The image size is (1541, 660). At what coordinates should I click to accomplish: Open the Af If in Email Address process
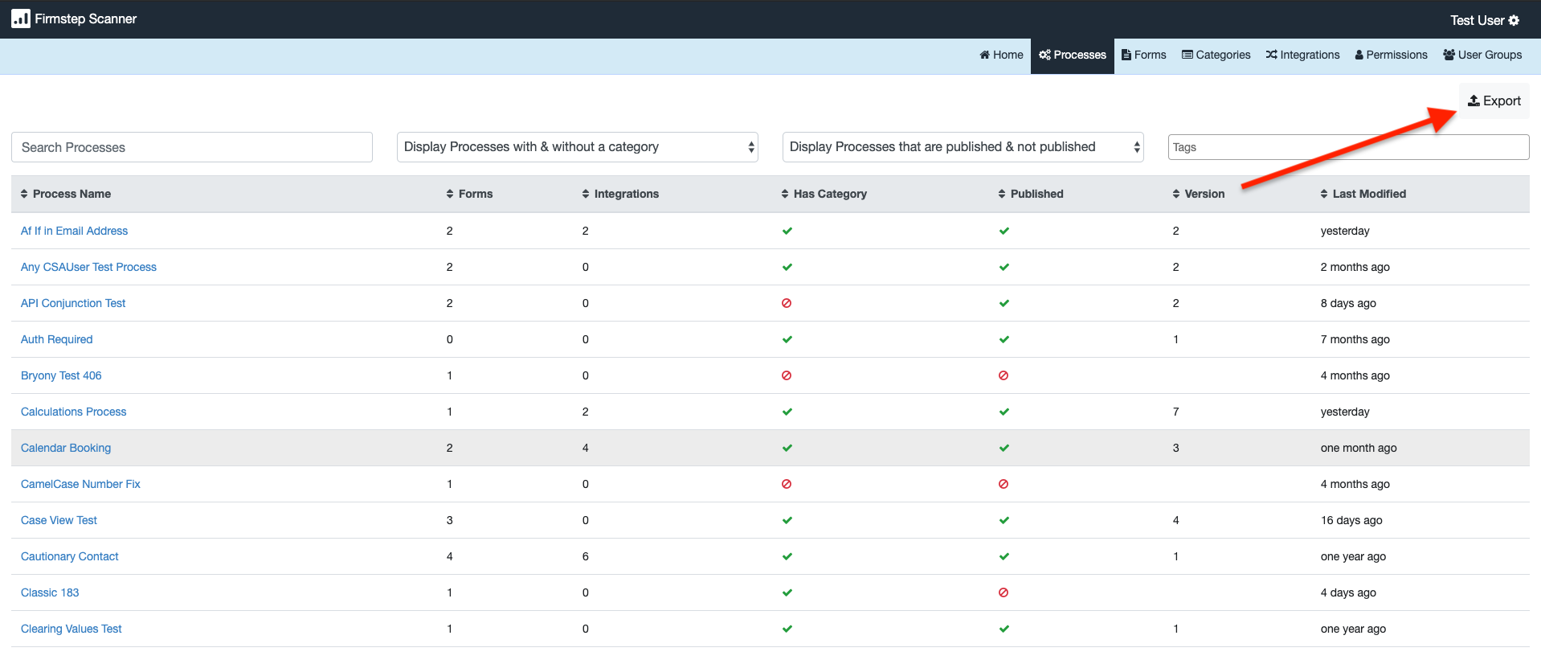(74, 231)
